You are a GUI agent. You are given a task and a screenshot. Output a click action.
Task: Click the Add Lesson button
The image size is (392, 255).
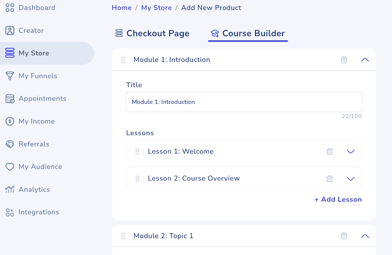pyautogui.click(x=338, y=199)
